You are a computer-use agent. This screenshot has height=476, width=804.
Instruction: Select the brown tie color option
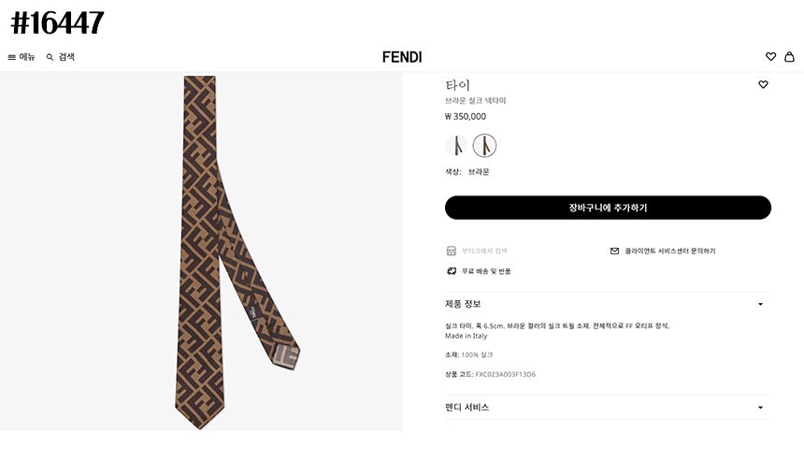[x=484, y=146]
